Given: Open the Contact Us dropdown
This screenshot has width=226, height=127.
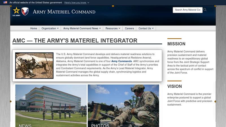Looking at the screenshot, I should click(146, 29).
